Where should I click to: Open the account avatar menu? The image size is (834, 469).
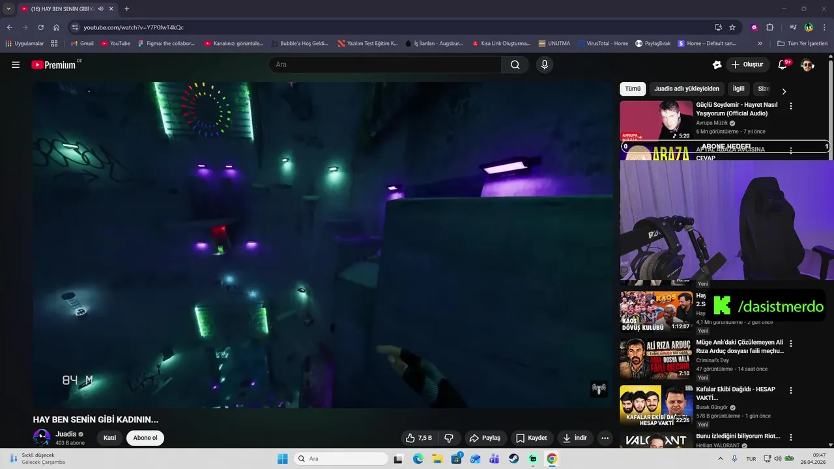click(807, 64)
